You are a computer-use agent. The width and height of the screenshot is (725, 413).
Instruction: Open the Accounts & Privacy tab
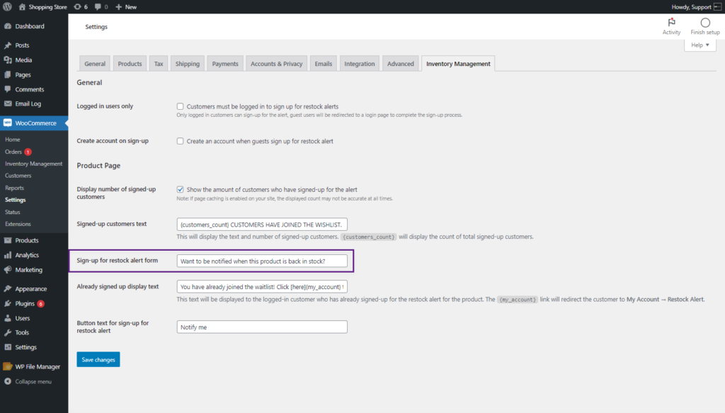click(277, 64)
